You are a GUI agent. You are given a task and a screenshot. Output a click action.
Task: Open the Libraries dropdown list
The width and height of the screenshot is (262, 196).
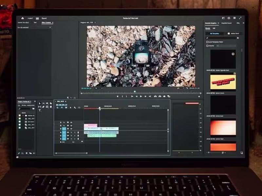click(226, 46)
